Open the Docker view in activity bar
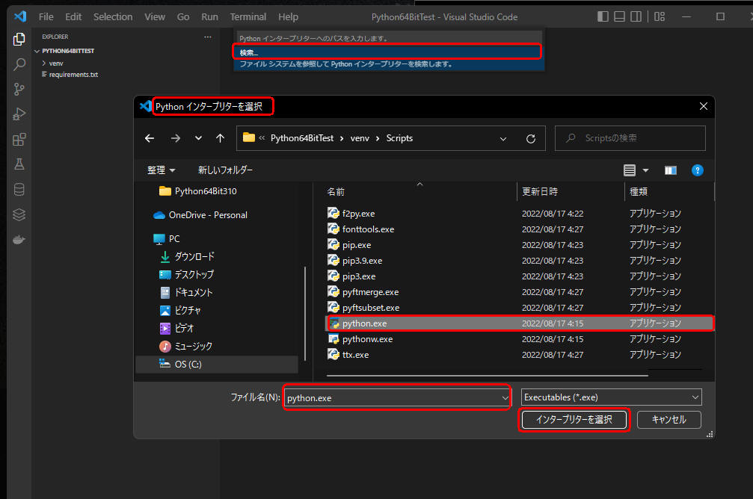The image size is (753, 499). click(x=19, y=240)
